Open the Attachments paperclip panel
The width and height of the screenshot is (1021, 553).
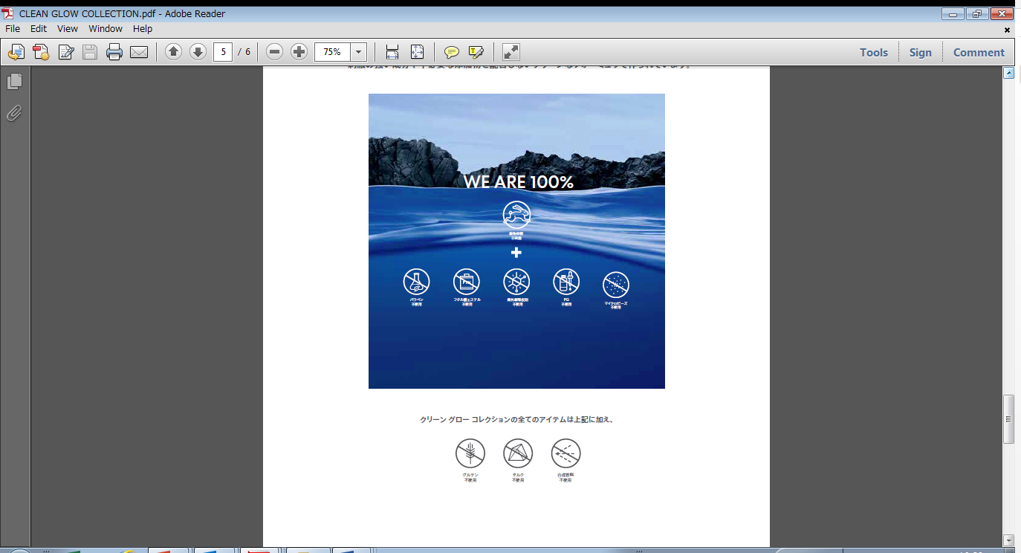pos(15,113)
